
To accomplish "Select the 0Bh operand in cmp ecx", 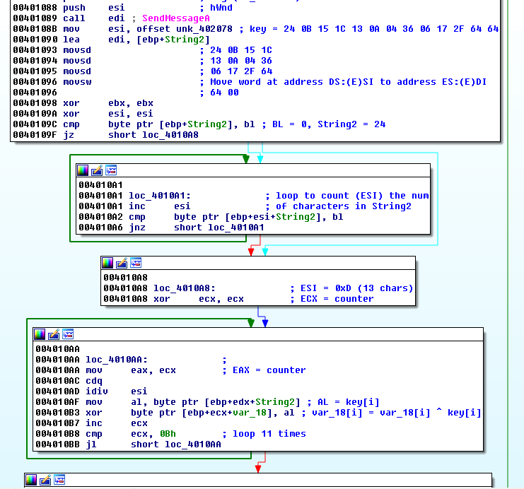I will [x=168, y=434].
